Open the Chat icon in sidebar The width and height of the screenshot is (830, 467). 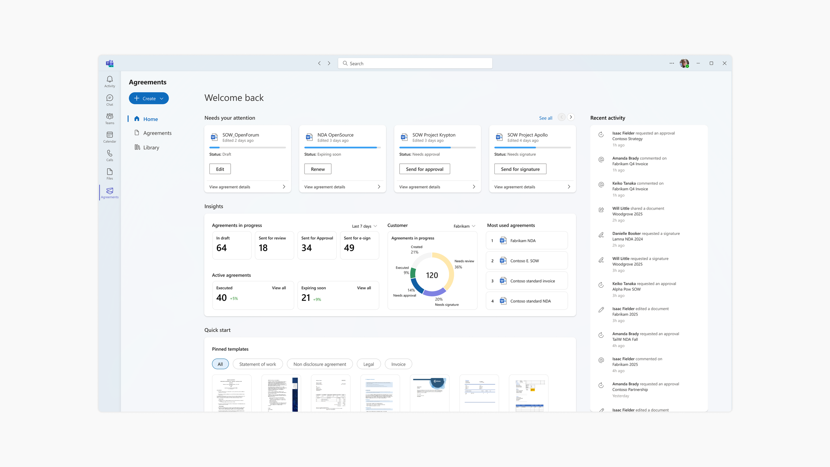pos(110,100)
